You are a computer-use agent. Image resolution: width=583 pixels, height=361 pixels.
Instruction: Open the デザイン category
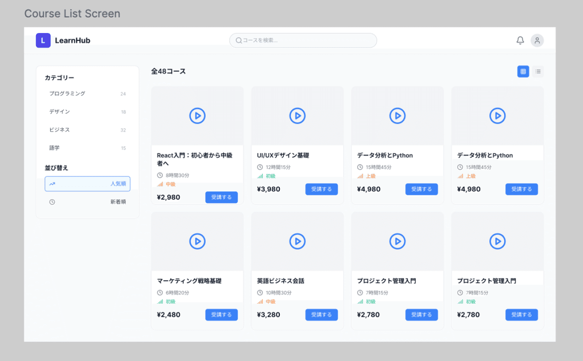(87, 111)
